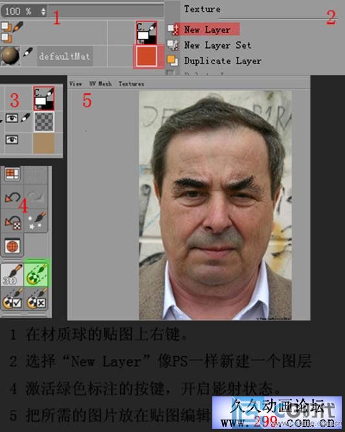Screen dimensions: 345x432
Task: Click the orange color texture swatch of defaultMat
Action: tap(147, 56)
